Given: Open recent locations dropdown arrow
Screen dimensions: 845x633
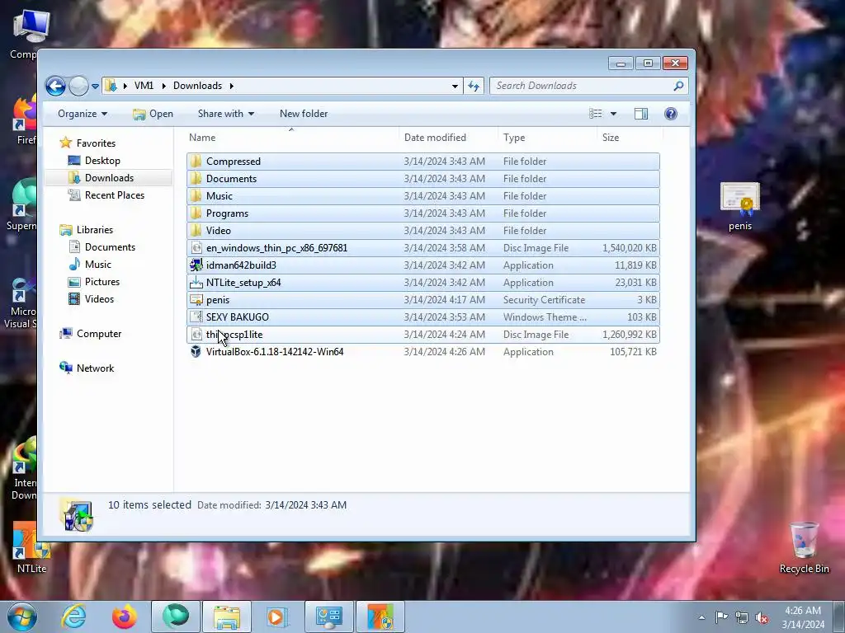Looking at the screenshot, I should point(96,86).
